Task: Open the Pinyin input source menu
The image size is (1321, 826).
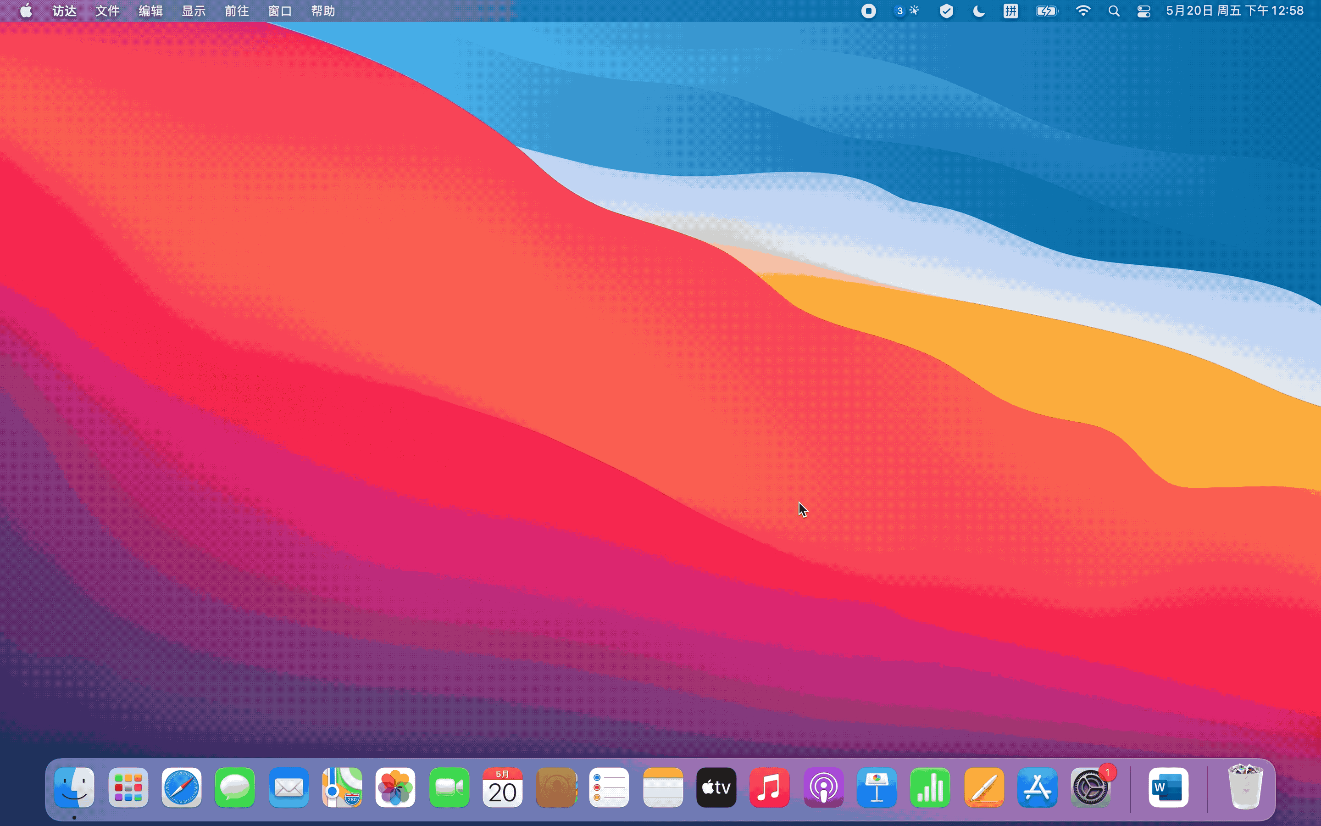Action: [x=1010, y=11]
